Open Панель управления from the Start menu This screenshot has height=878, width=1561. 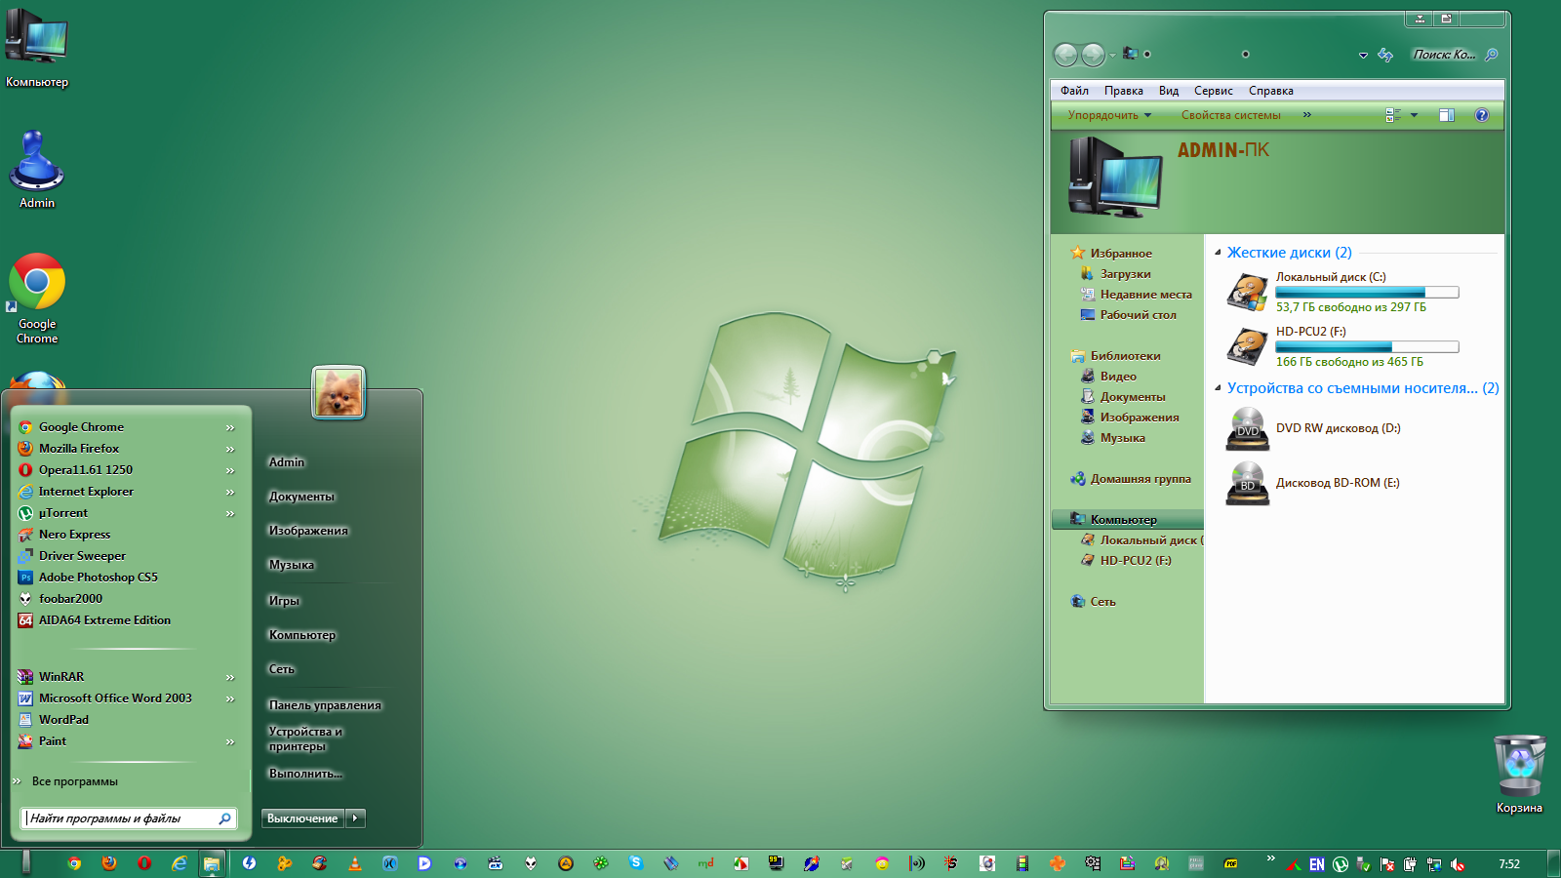(x=325, y=705)
